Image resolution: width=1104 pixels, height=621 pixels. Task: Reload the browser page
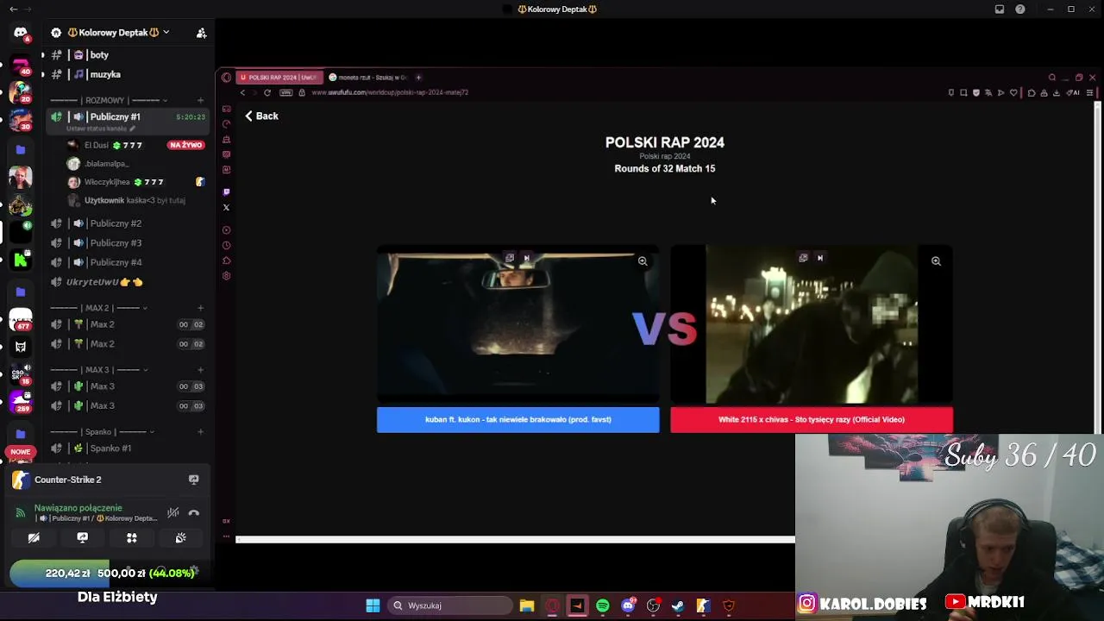point(267,92)
